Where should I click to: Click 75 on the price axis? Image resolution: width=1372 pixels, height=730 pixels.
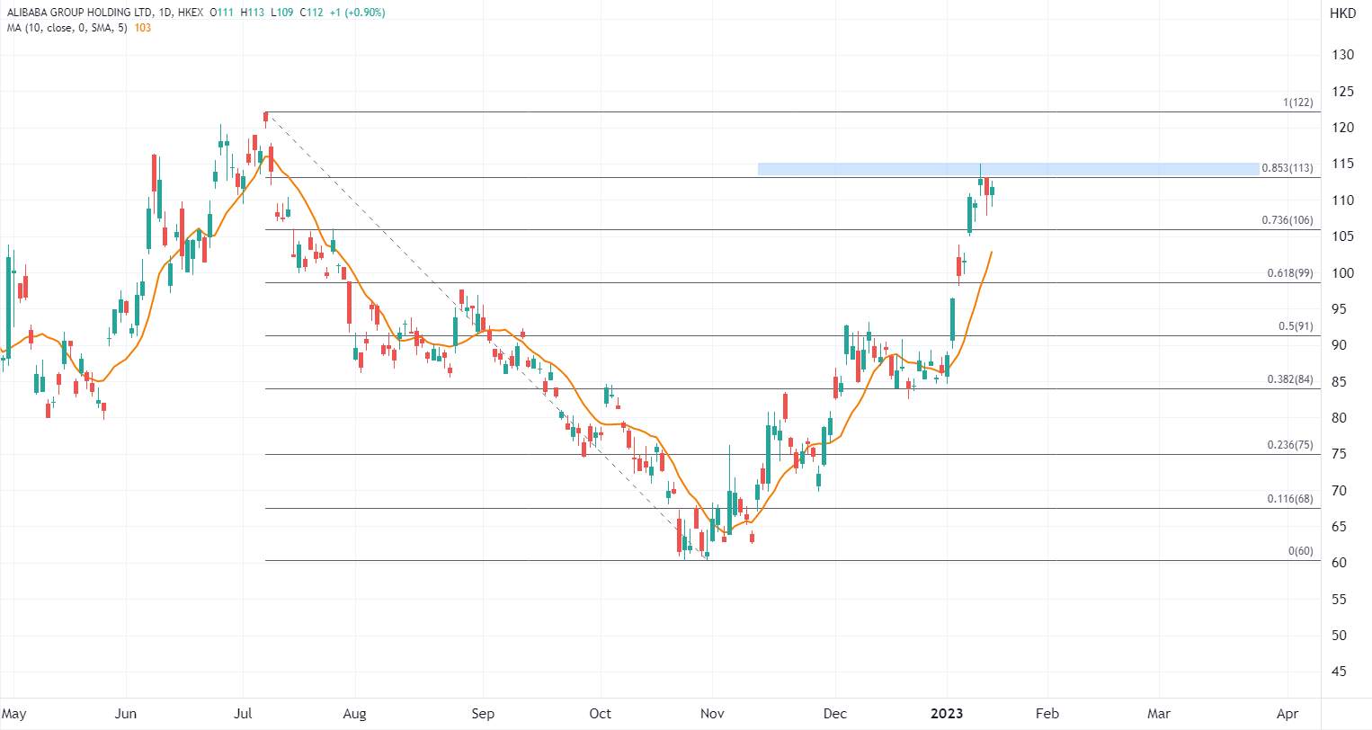click(x=1339, y=454)
